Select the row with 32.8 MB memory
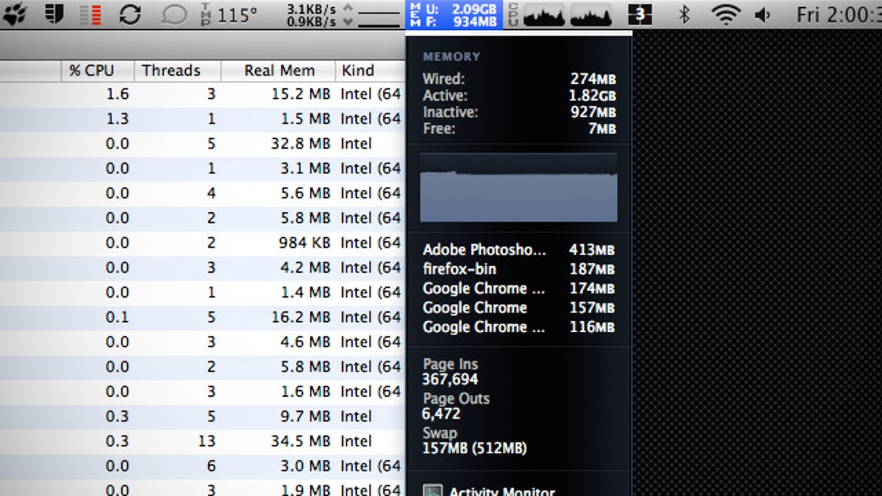 [x=202, y=144]
